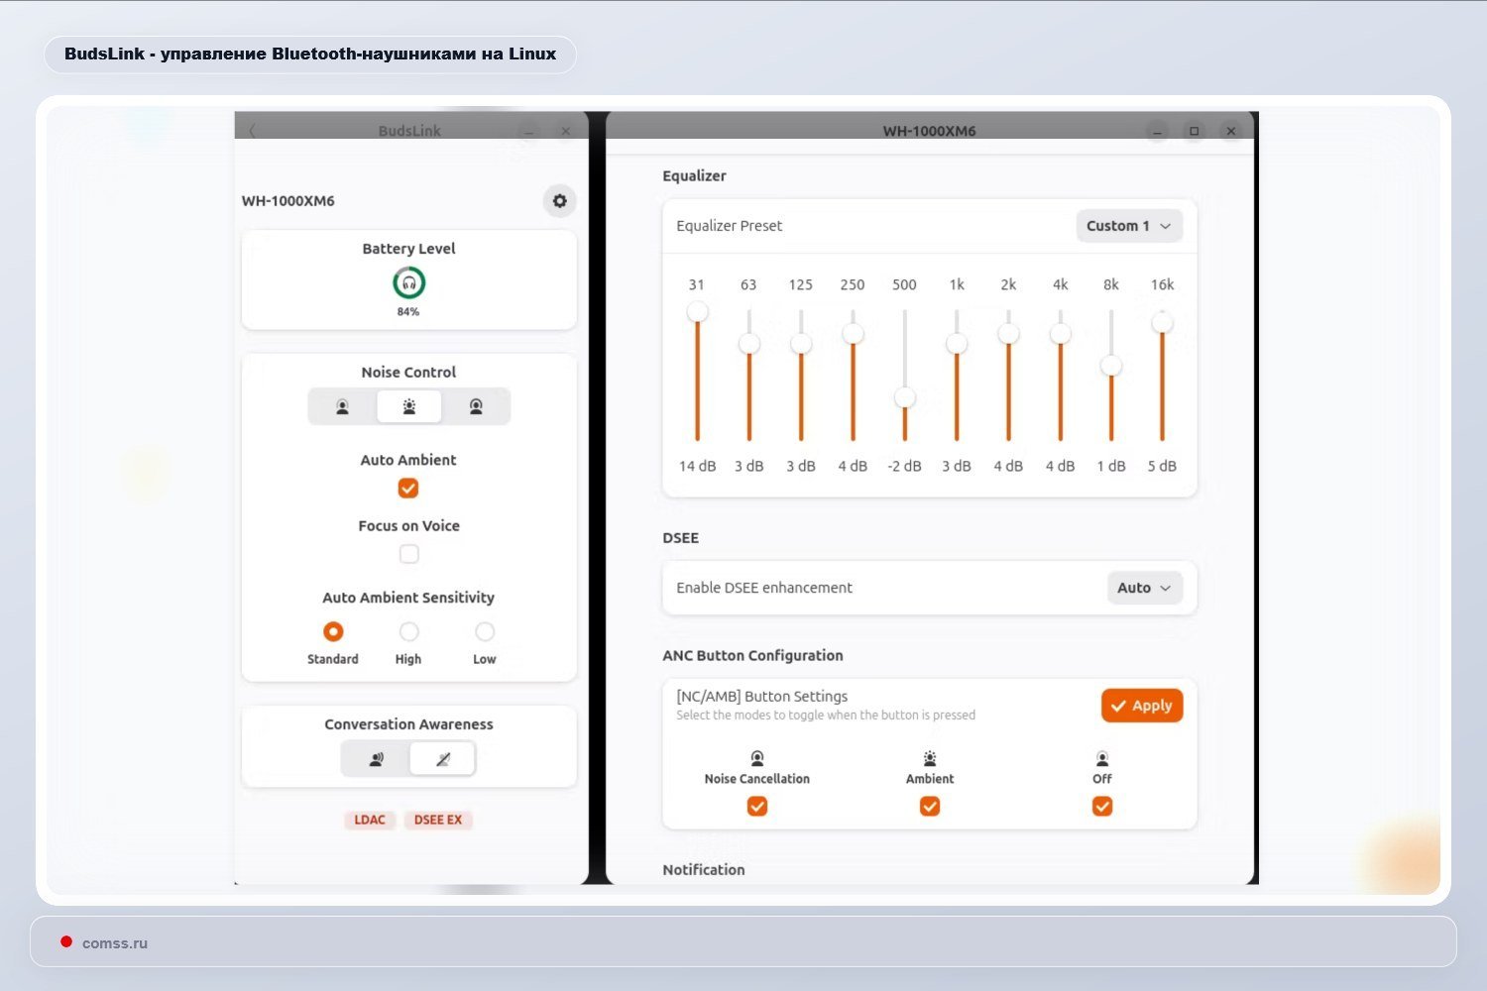Enable the Focus on Voice checkbox

pos(408,554)
